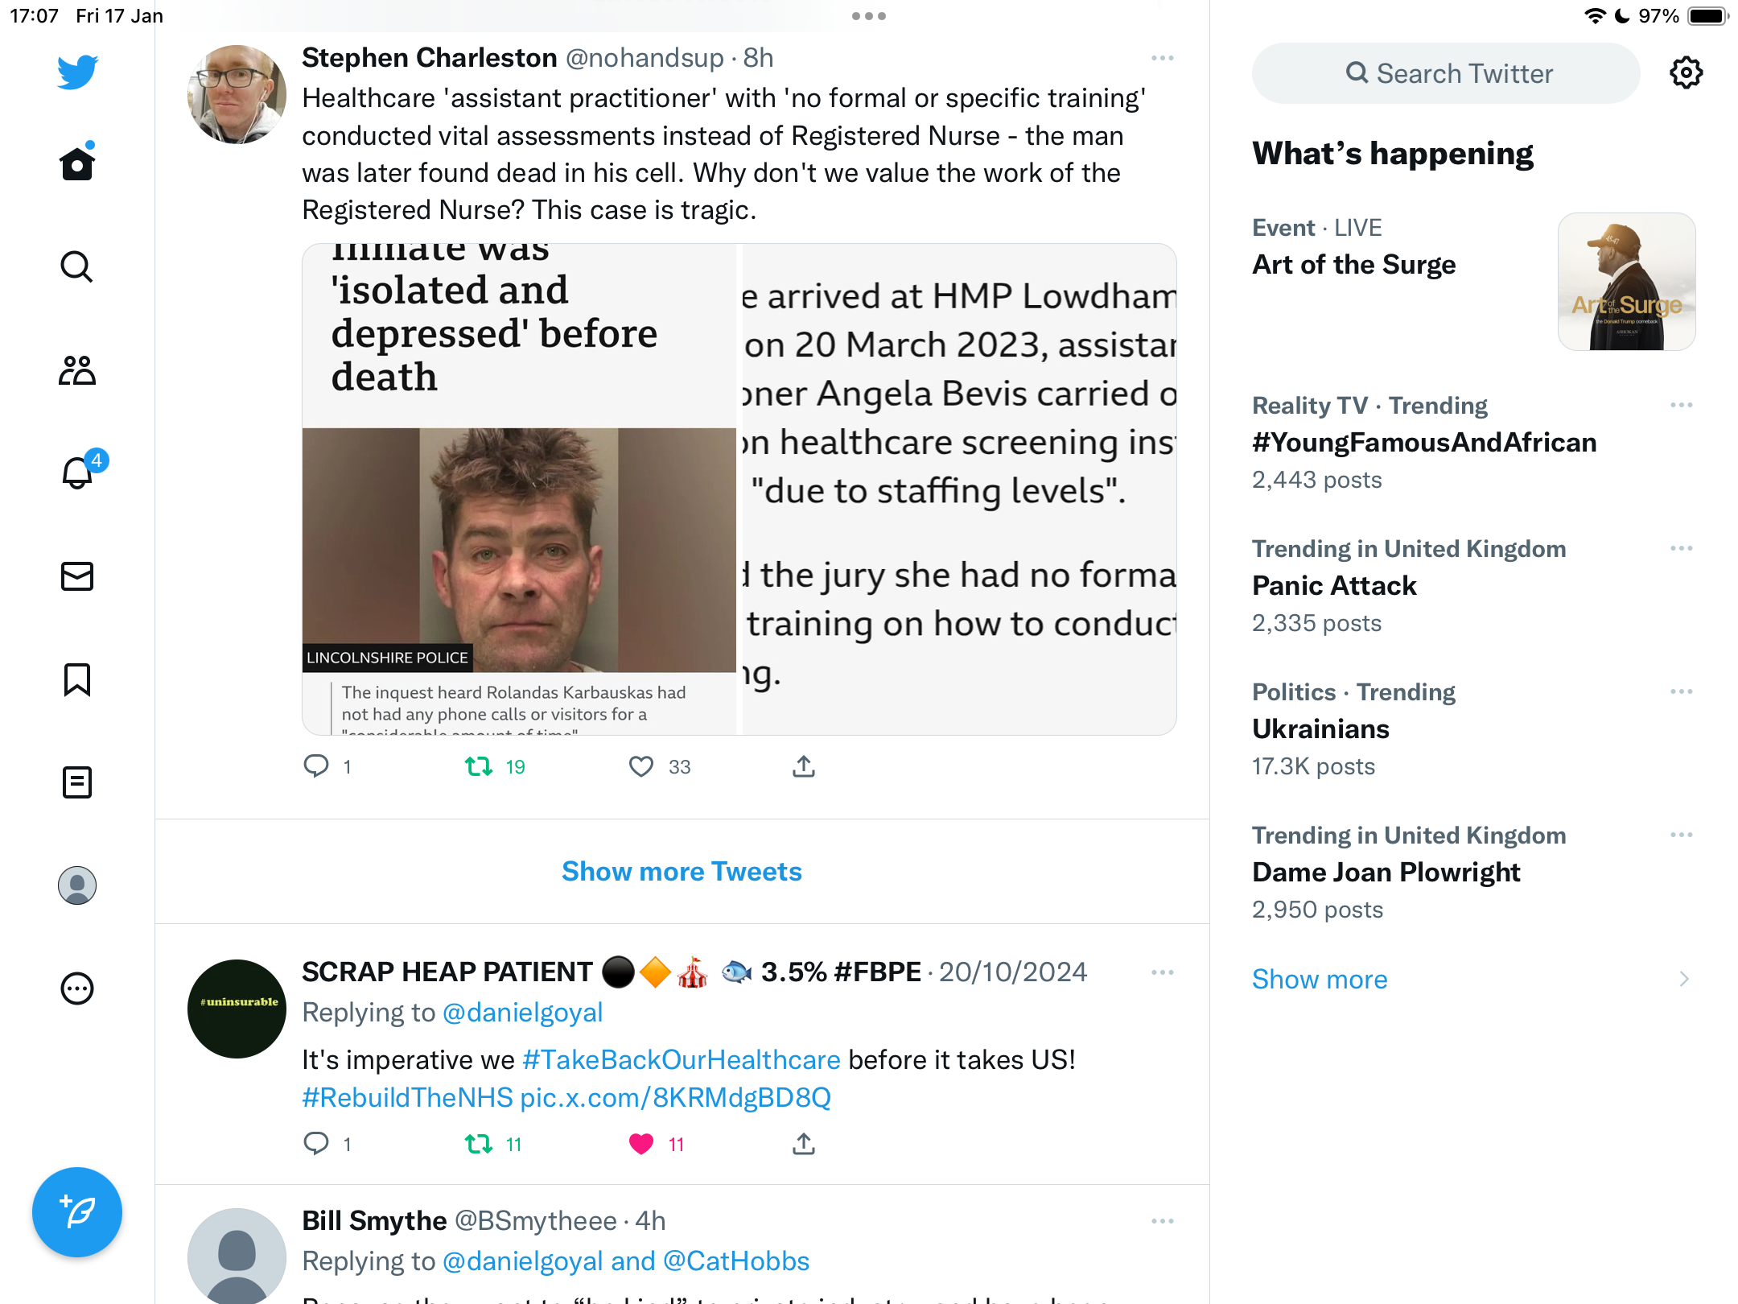The height and width of the screenshot is (1304, 1738).
Task: Unlike the SCRAP HEAP PATIENT tweet
Action: point(641,1144)
